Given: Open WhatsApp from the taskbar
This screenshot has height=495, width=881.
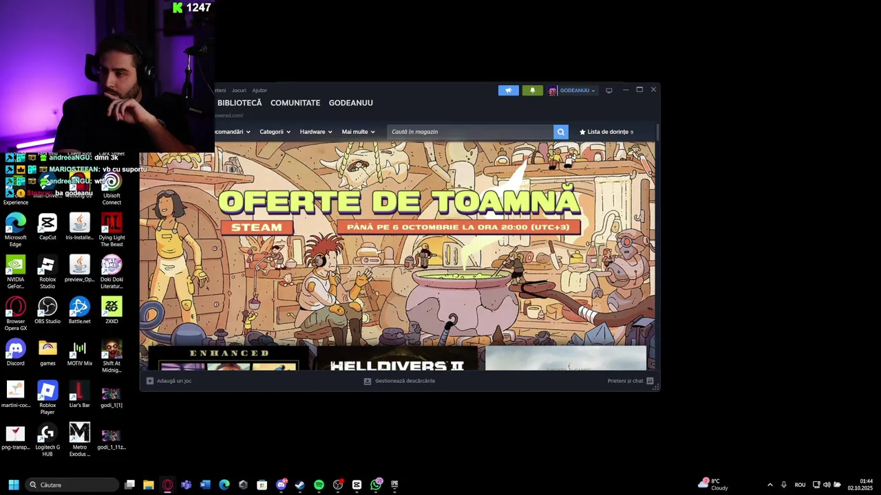Looking at the screenshot, I should coord(376,485).
